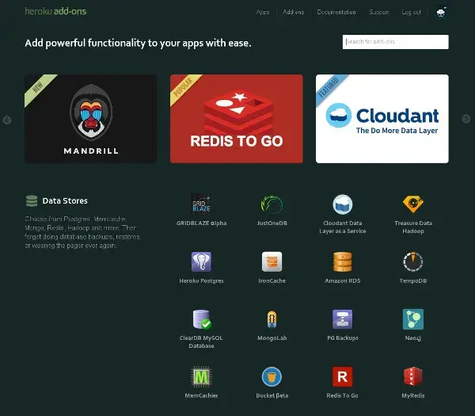
Task: Click the IronCache text label
Action: click(x=272, y=281)
